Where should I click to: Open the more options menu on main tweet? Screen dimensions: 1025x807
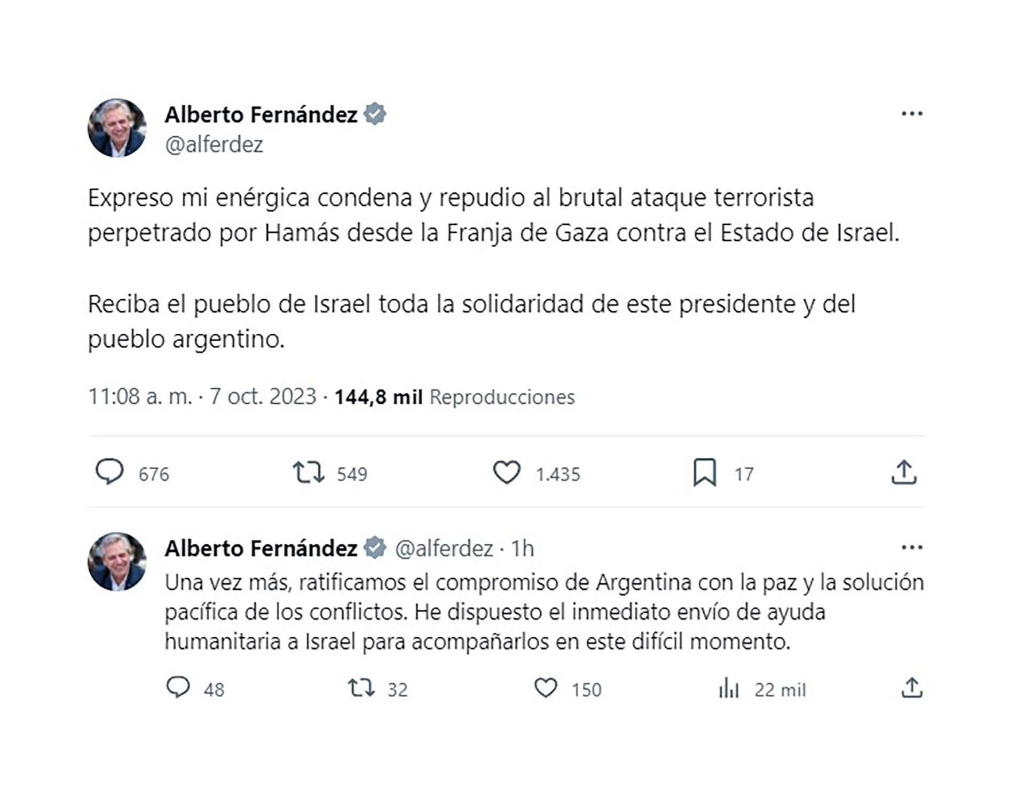coord(912,114)
